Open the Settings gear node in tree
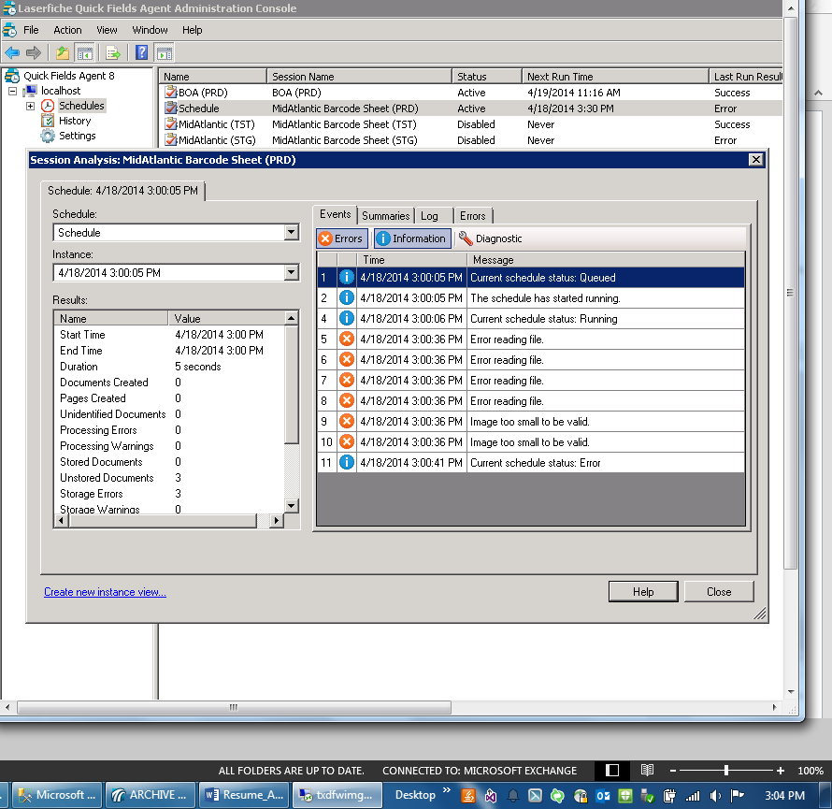The height and width of the screenshot is (809, 832). click(48, 136)
